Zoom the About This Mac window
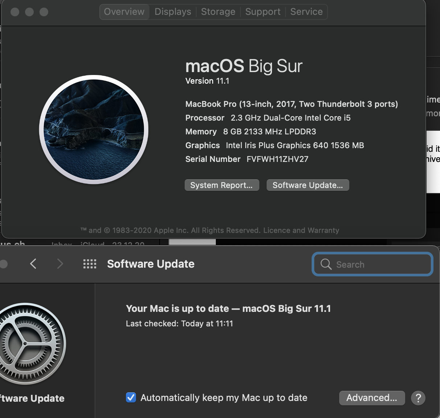The image size is (440, 418). [x=44, y=12]
